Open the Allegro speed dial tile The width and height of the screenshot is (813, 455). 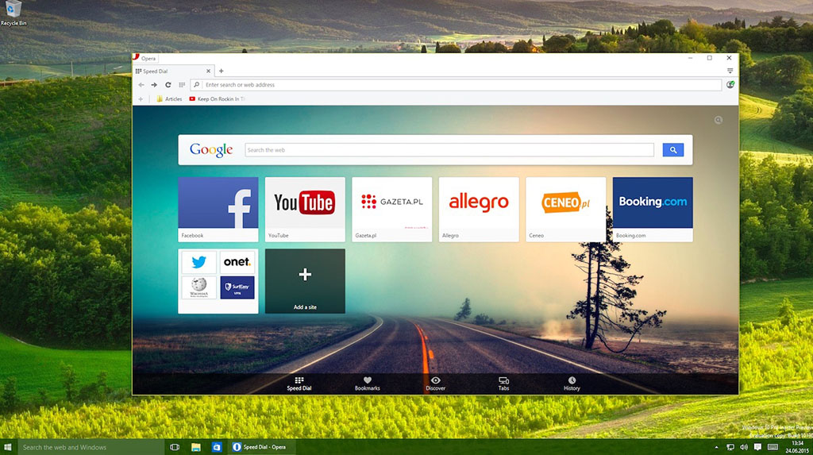point(479,209)
